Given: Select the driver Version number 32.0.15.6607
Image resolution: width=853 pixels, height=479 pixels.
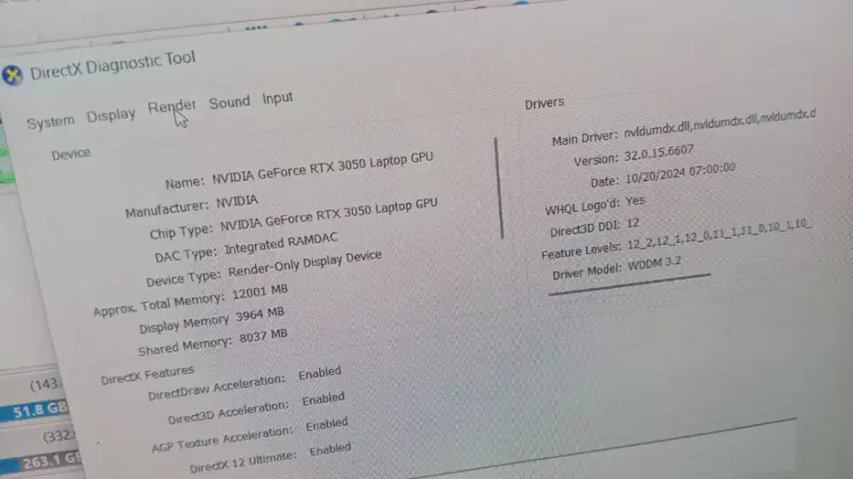Looking at the screenshot, I should point(657,153).
